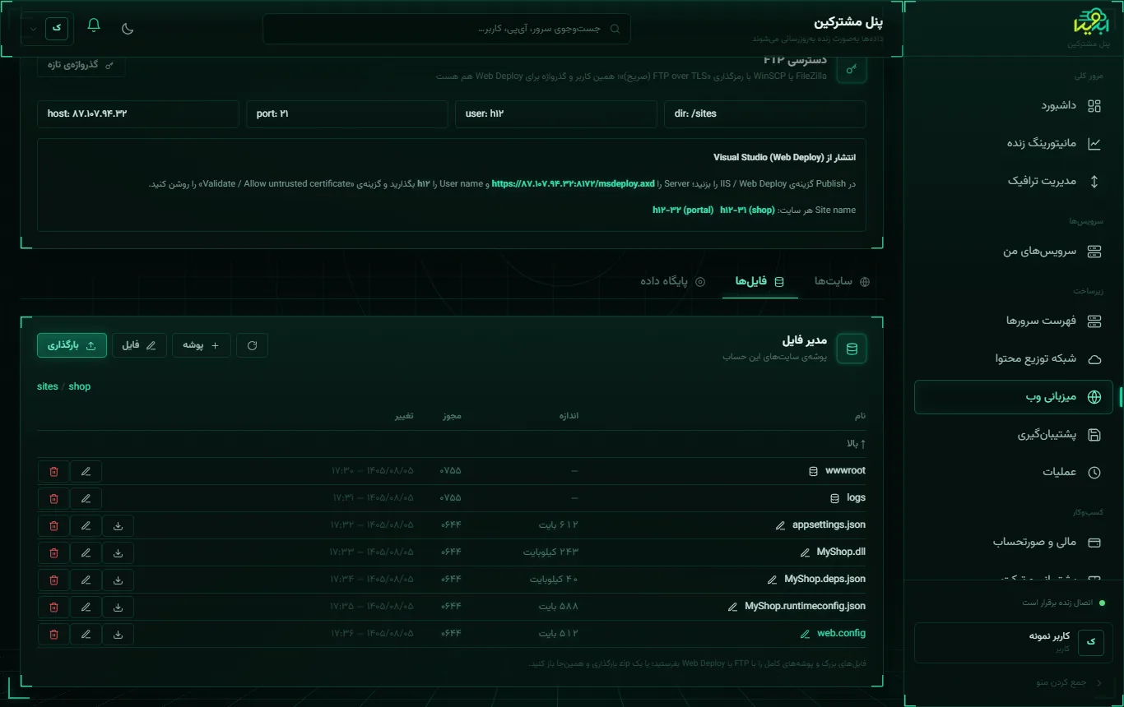Delete the logs folder
This screenshot has width=1124, height=707.
[x=53, y=498]
